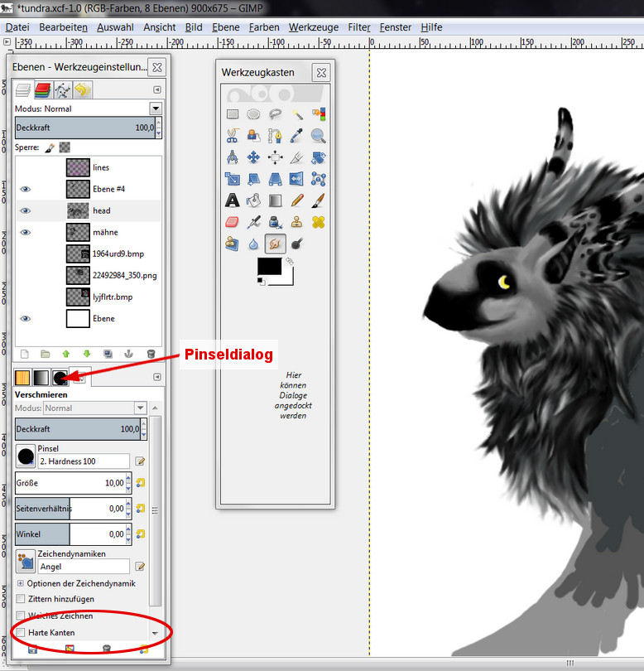Open the Werkzeuge menu

[314, 27]
